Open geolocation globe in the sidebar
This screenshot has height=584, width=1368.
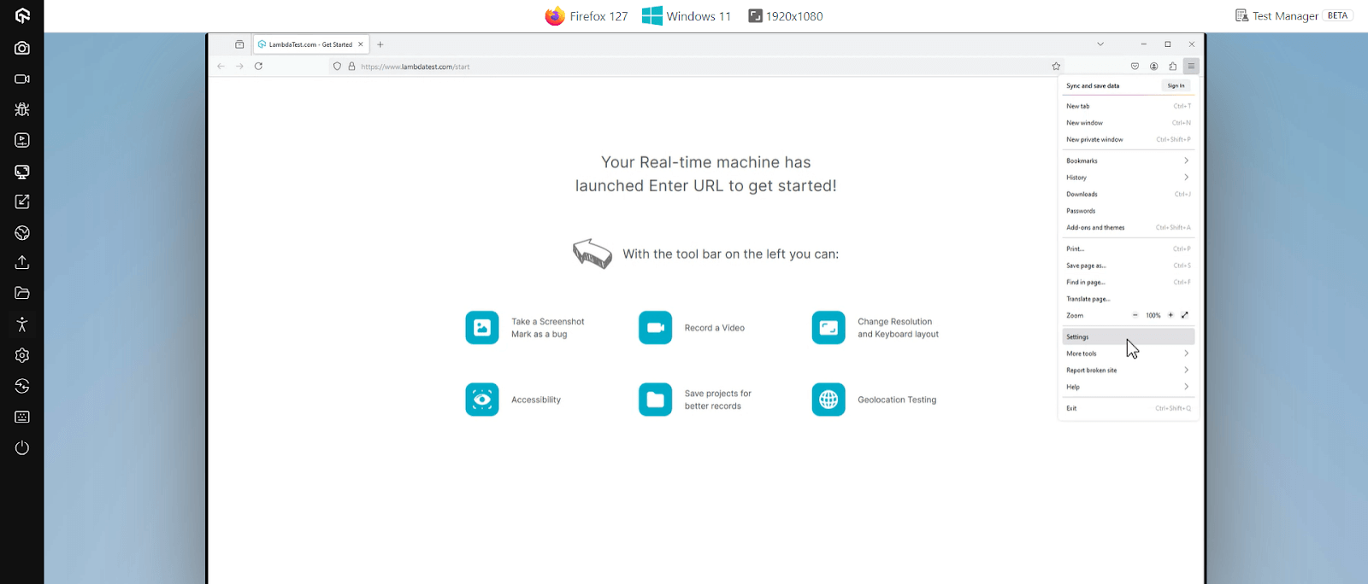point(22,232)
